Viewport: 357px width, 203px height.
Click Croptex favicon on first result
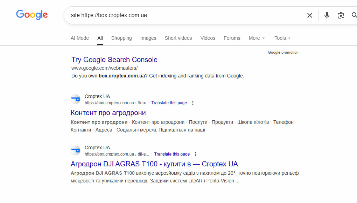(76, 99)
